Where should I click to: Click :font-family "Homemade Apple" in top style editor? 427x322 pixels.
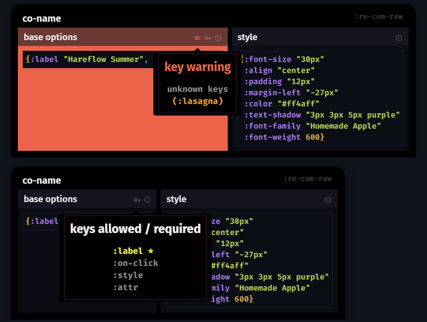(312, 126)
